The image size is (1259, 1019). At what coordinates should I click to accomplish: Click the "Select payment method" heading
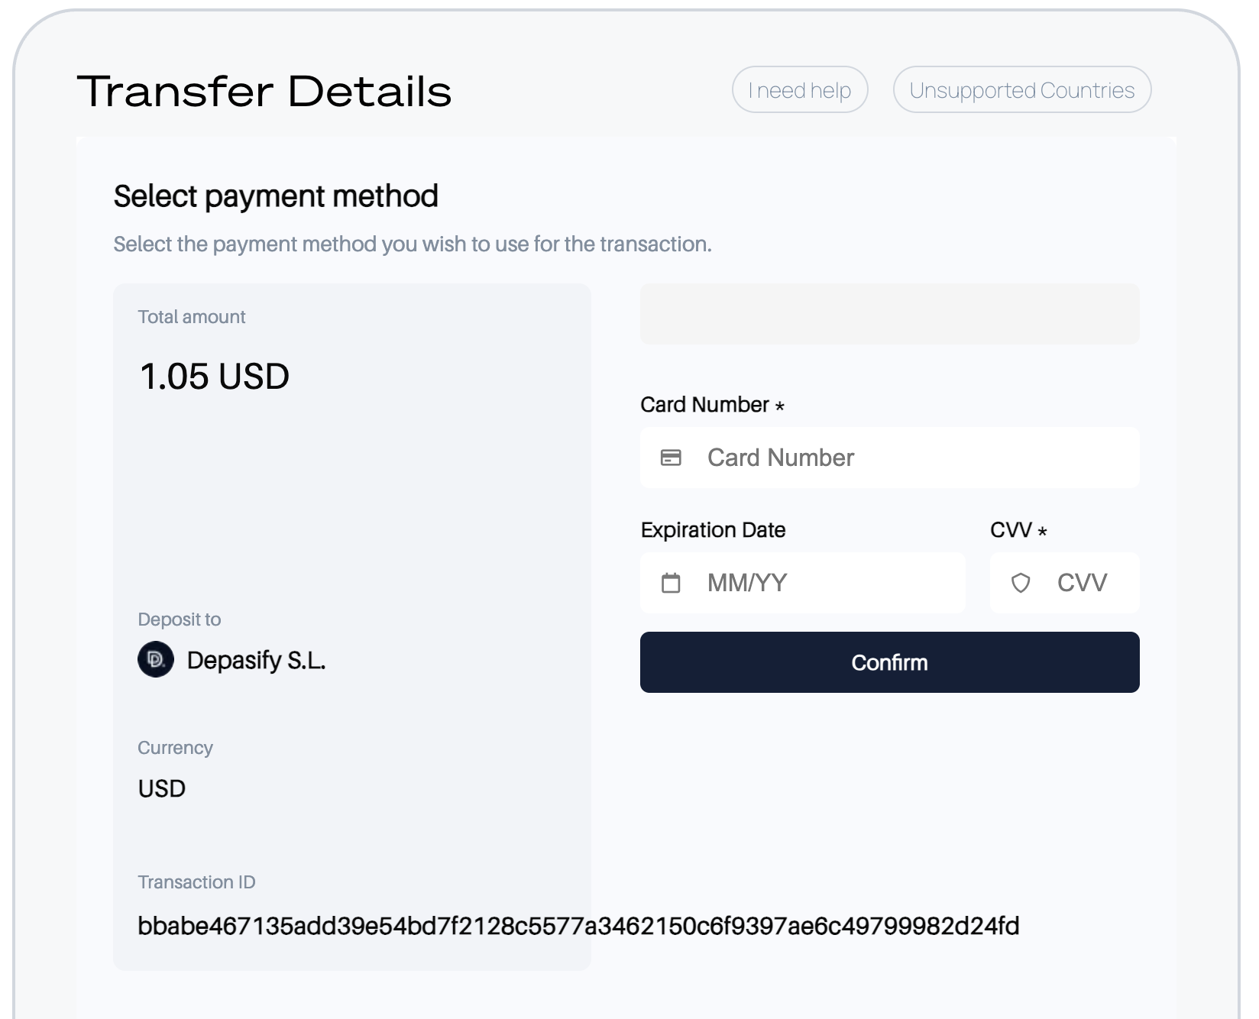[276, 196]
